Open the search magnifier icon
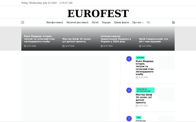196x122 pixels. coord(173,23)
